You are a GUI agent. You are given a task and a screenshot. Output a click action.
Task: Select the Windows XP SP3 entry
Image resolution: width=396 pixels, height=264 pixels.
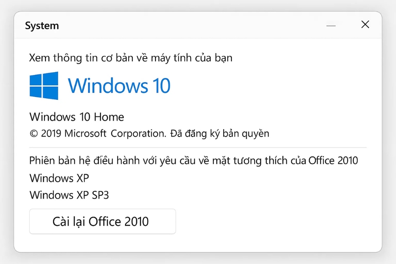69,195
